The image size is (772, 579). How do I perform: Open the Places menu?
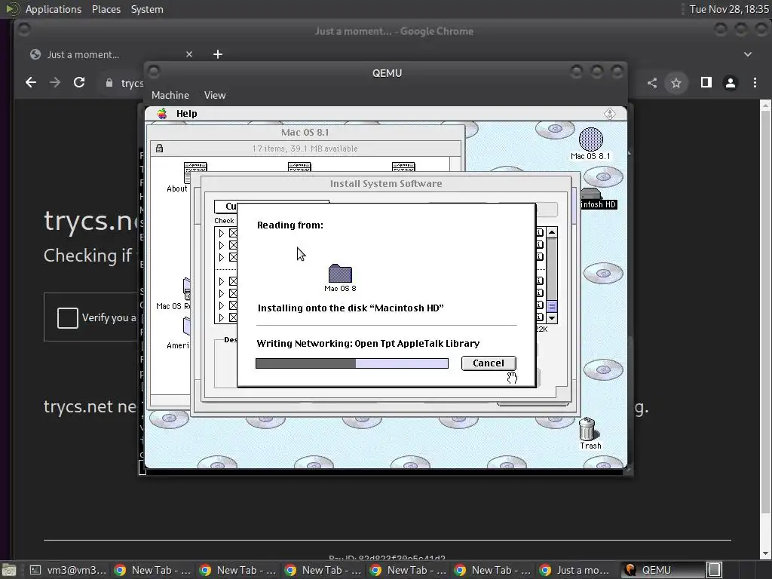pos(106,9)
